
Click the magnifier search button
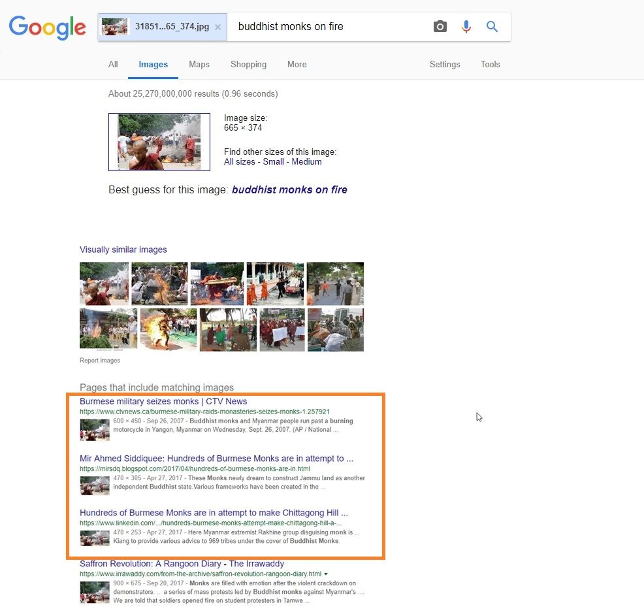[492, 27]
